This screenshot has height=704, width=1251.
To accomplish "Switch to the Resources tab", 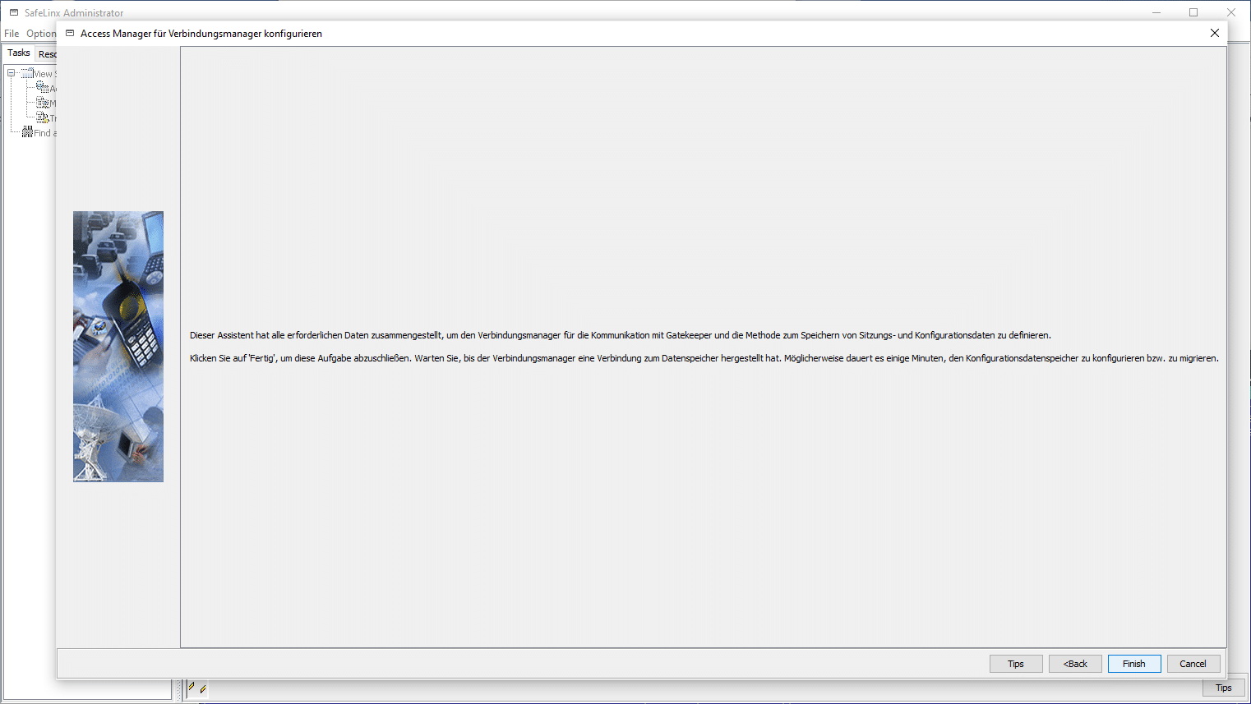I will point(47,54).
